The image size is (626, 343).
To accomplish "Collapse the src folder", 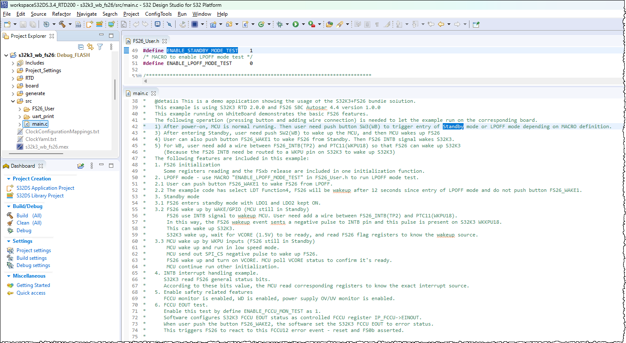I will (13, 101).
